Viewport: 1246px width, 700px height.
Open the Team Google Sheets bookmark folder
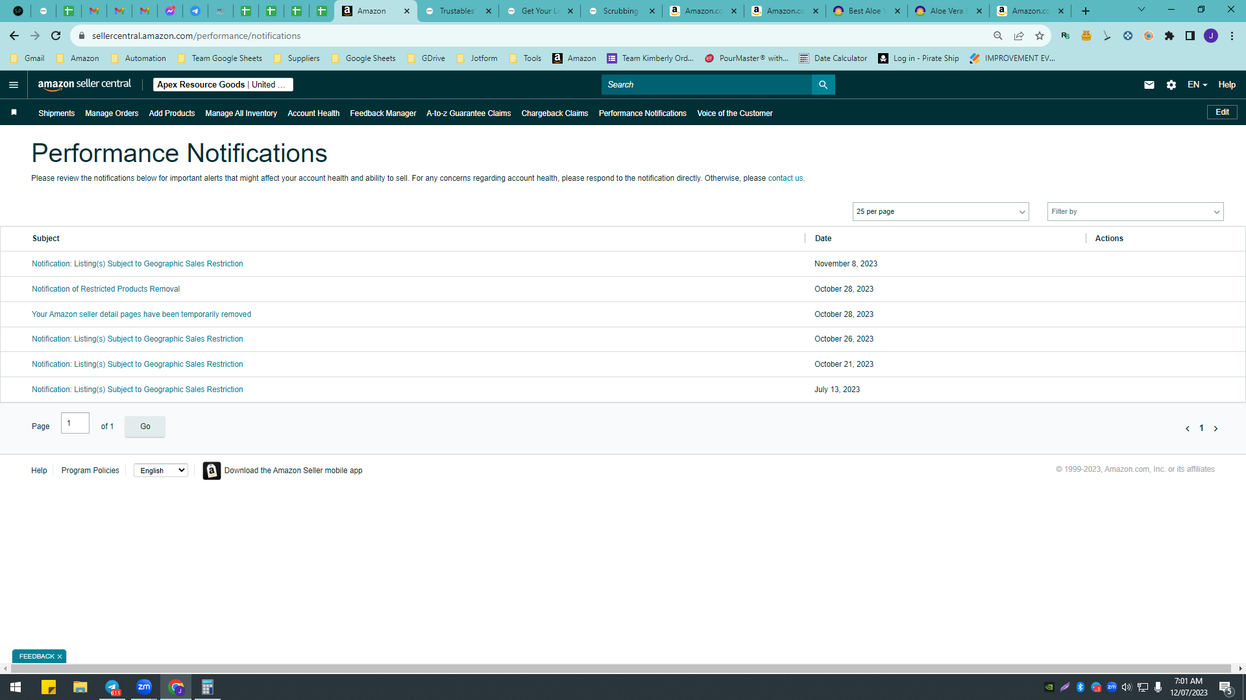click(219, 58)
